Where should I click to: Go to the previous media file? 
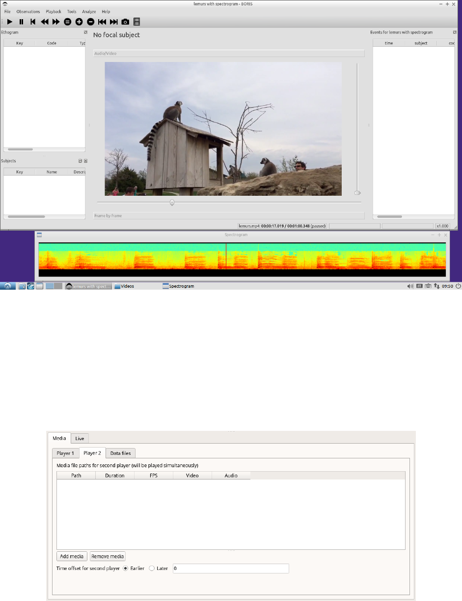(102, 22)
